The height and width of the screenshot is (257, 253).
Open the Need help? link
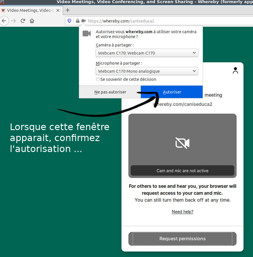click(x=182, y=212)
